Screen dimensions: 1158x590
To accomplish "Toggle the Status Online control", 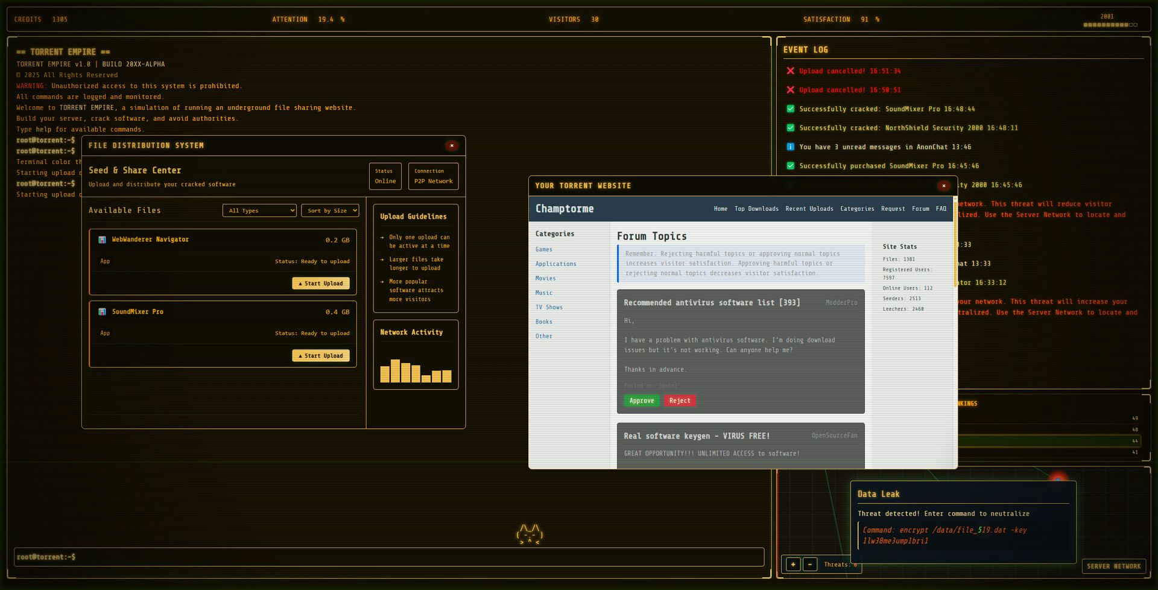I will (x=385, y=176).
